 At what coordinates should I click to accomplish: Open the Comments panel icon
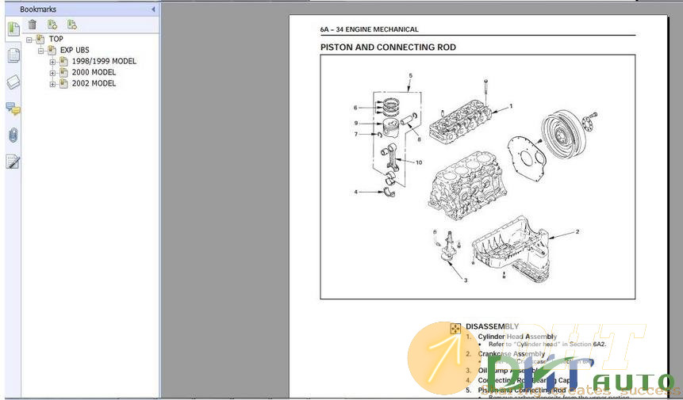[13, 109]
